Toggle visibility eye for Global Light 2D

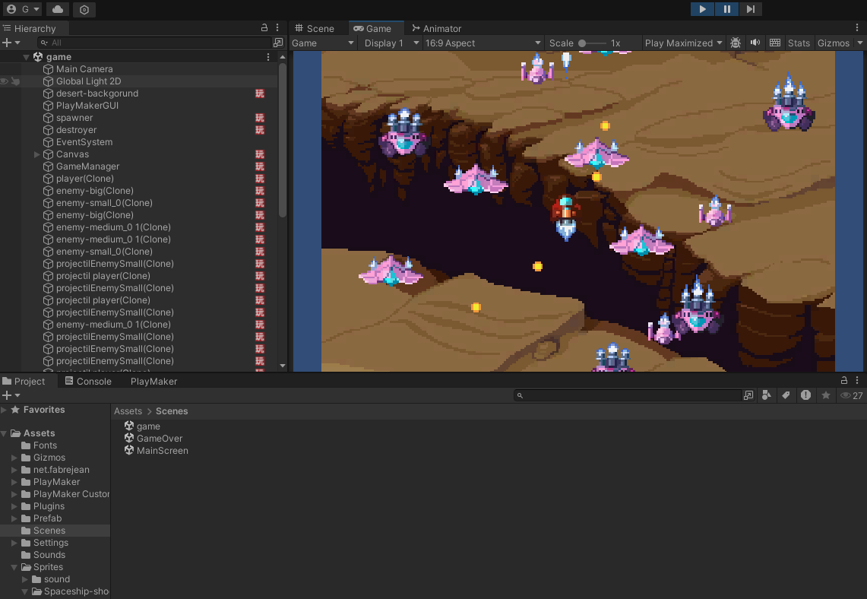[5, 81]
